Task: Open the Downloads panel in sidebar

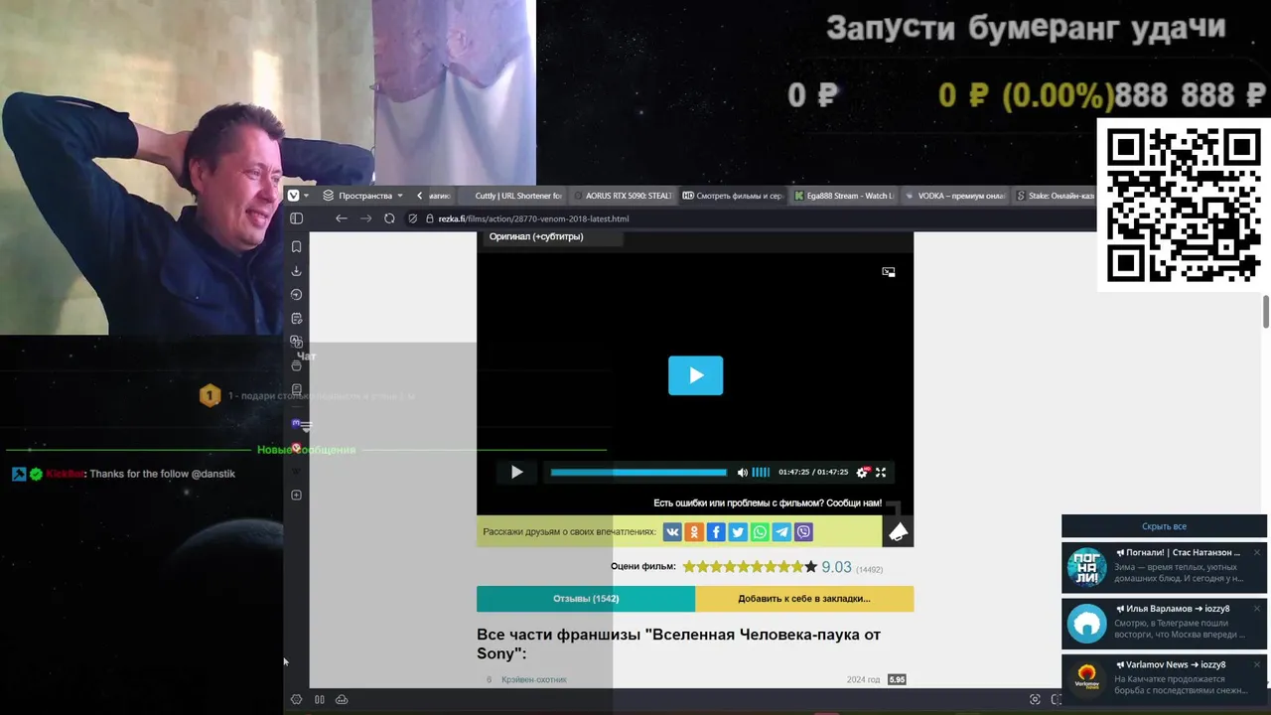Action: [296, 270]
